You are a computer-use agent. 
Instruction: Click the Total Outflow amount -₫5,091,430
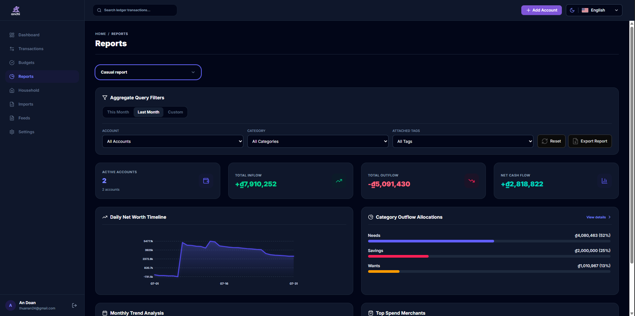coord(389,184)
